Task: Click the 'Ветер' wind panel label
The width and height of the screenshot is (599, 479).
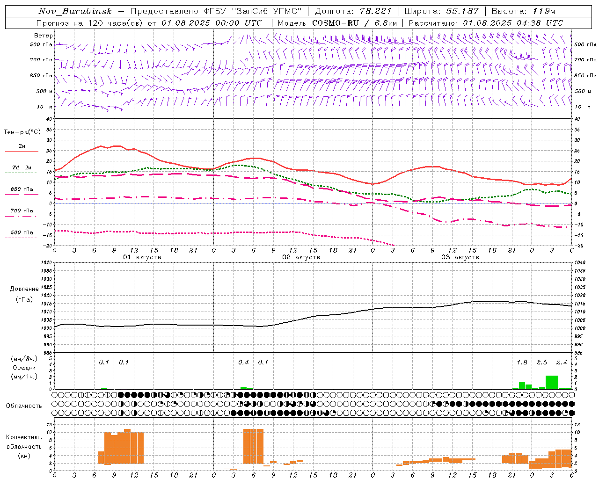Action: [44, 36]
